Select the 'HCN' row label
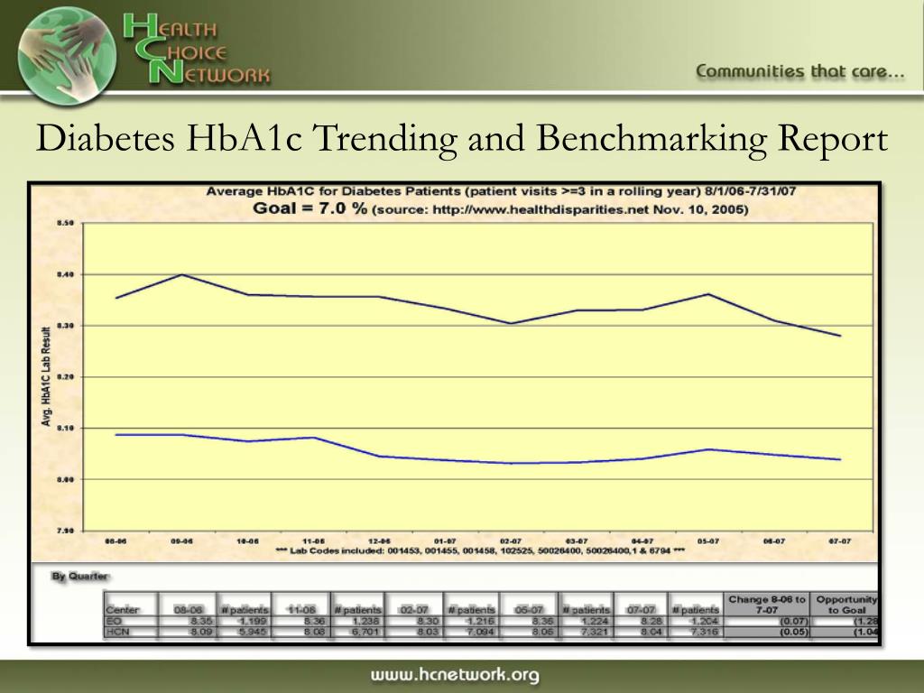Image resolution: width=924 pixels, height=693 pixels. [117, 632]
